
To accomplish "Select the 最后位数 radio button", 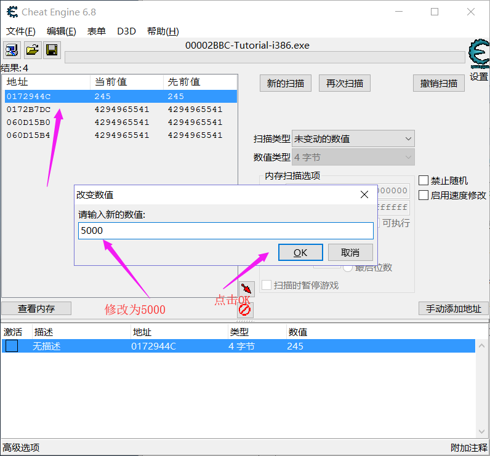I will tap(348, 268).
